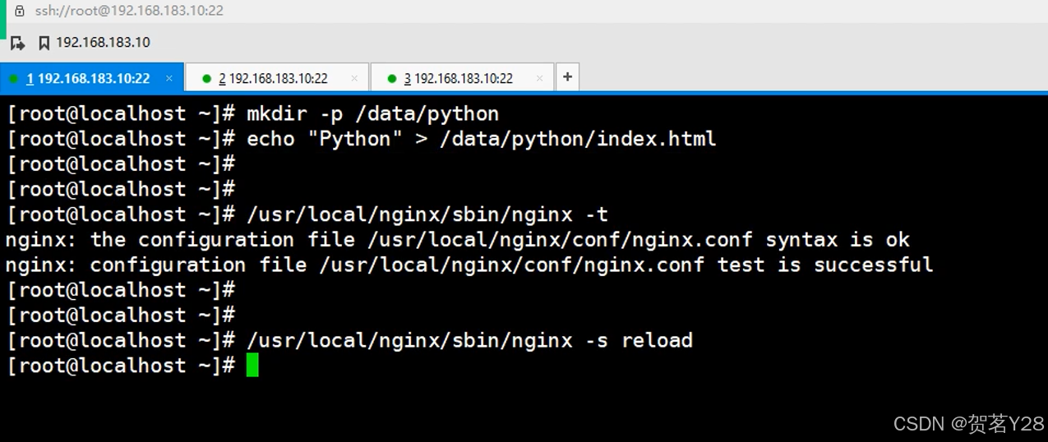Click the "test is successful" output line

tap(469, 265)
